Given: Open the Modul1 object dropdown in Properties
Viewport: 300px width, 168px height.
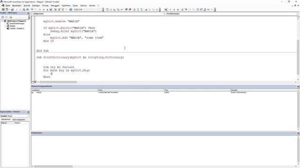Looking at the screenshot, I should 28,116.
